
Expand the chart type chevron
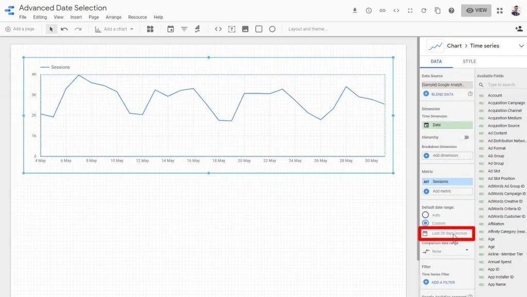click(x=521, y=46)
